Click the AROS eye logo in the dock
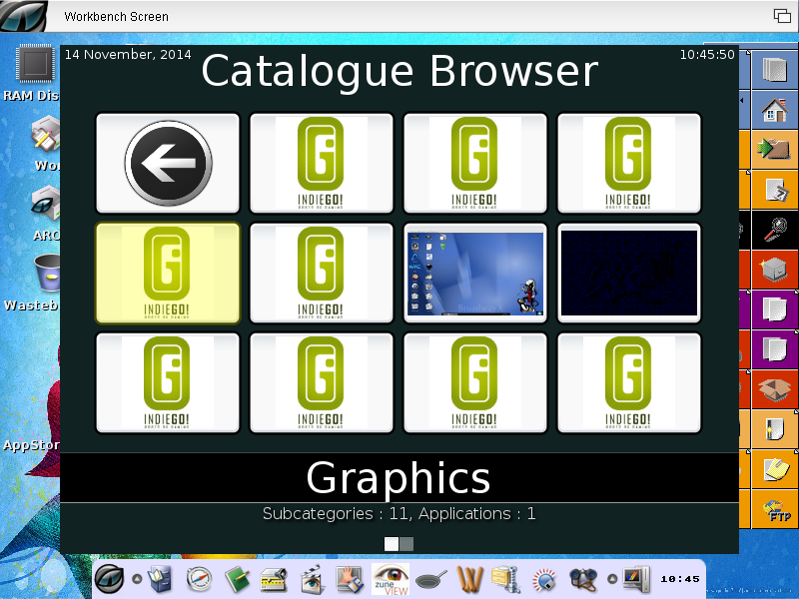 (x=109, y=579)
